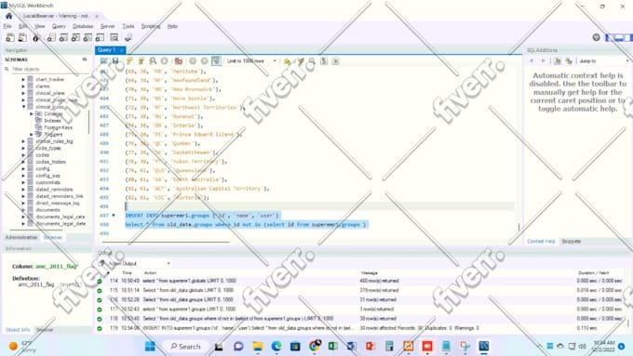
Task: Click the open SQL script file icon in main toolbar
Action: tap(22, 38)
